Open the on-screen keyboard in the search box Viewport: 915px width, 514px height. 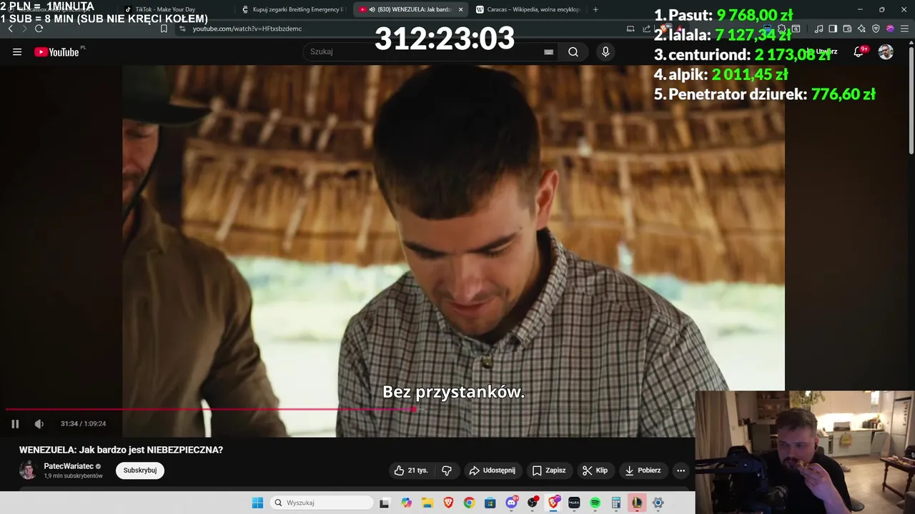click(548, 52)
